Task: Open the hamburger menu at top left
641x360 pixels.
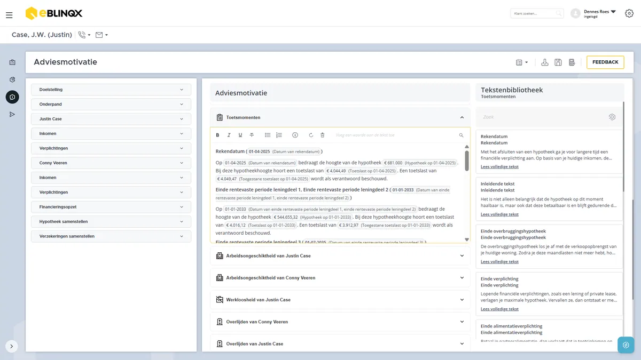Action: tap(9, 15)
